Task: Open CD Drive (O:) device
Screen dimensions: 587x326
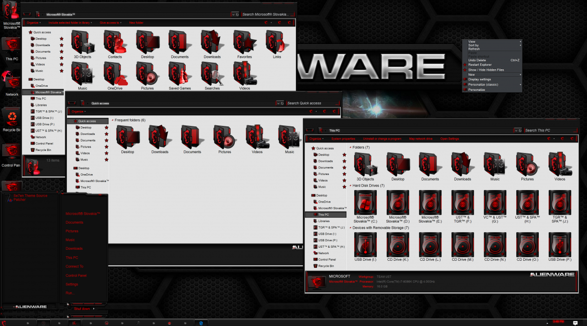Action: click(x=527, y=247)
